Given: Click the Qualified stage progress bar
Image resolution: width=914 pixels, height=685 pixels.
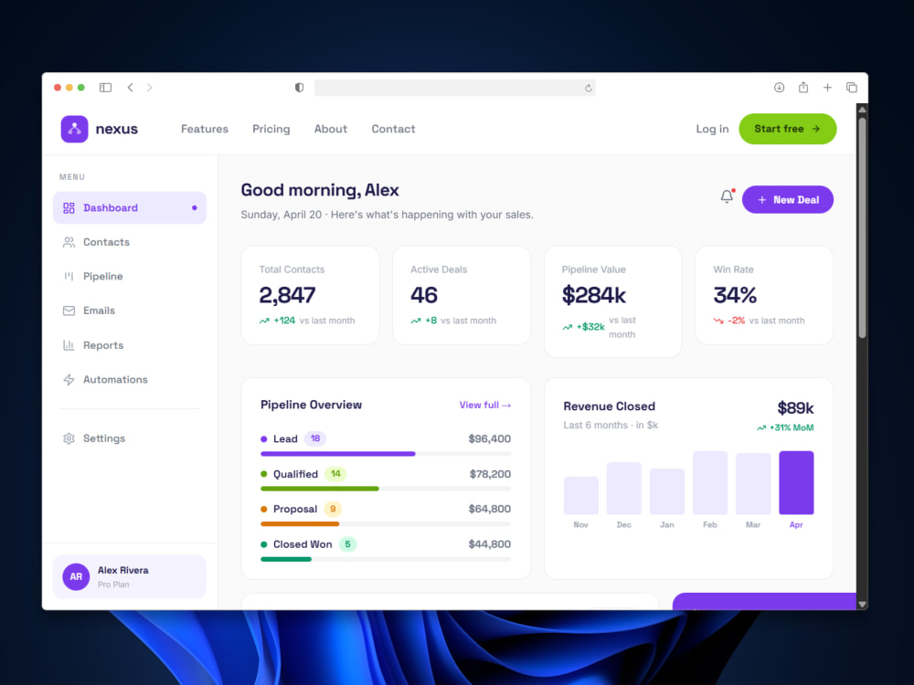Looking at the screenshot, I should point(386,489).
